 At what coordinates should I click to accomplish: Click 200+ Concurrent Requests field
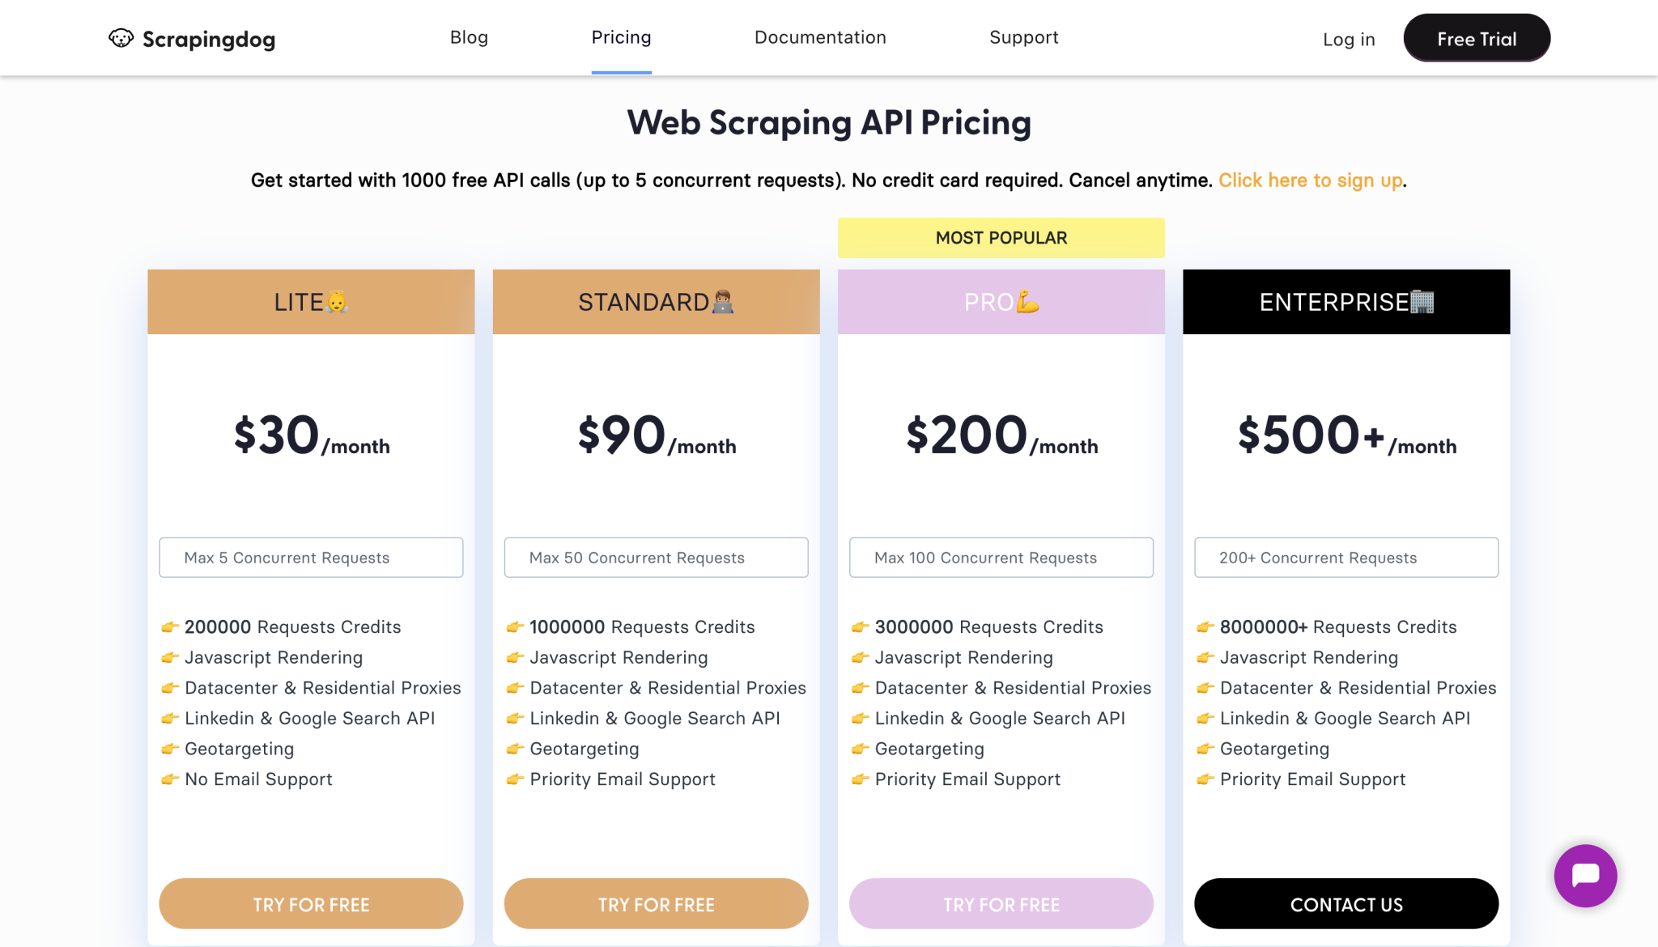[x=1346, y=557]
